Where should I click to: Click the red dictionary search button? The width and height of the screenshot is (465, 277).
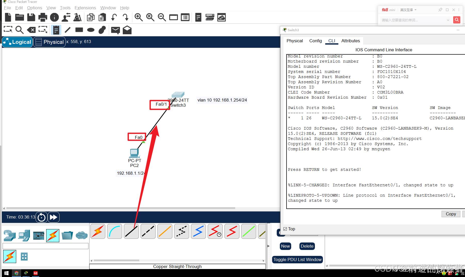456,20
